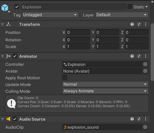Click the Position Z field
Image resolution: width=154 pixels, height=133 pixels.
pyautogui.click(x=137, y=33)
